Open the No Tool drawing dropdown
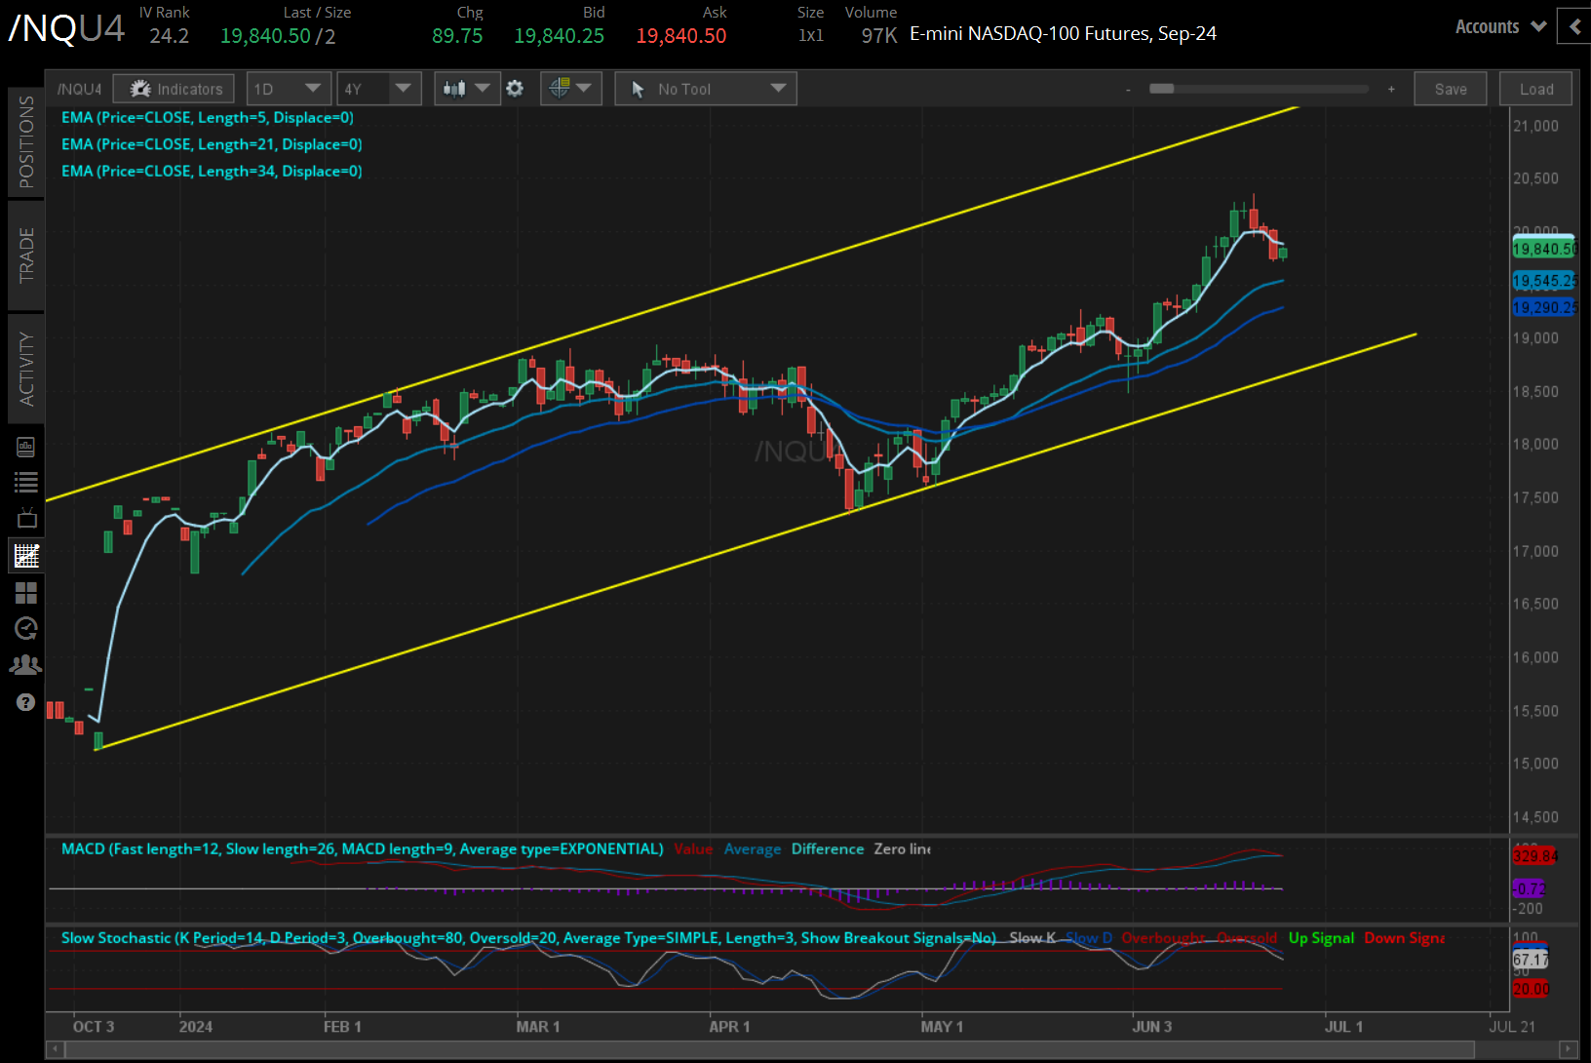The height and width of the screenshot is (1063, 1591). [706, 89]
